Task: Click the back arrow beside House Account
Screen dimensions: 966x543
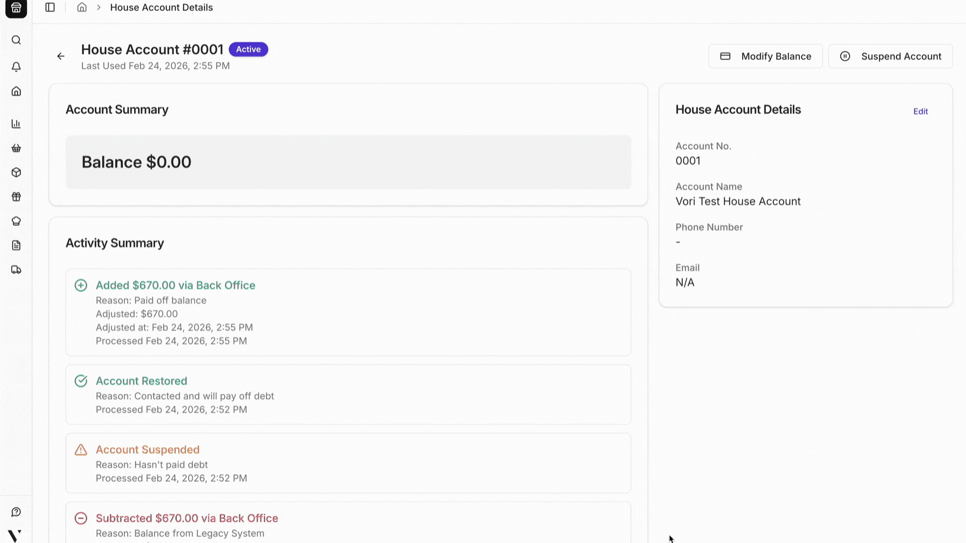Action: [x=61, y=56]
